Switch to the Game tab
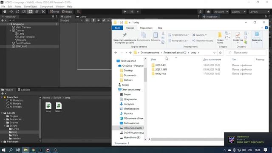Image resolution: width=272 pixels, height=153 pixels. (81, 17)
